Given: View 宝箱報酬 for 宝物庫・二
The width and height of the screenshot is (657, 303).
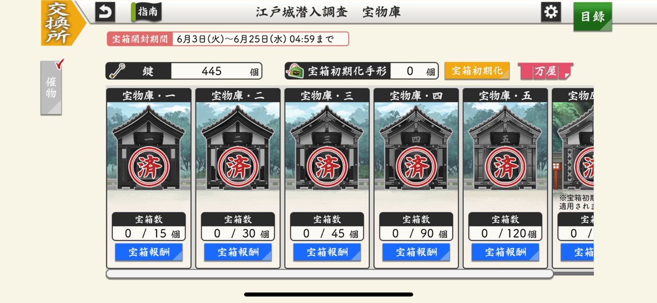Looking at the screenshot, I should [x=238, y=252].
